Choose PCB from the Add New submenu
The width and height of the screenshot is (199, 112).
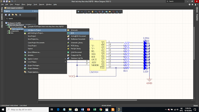(78, 33)
